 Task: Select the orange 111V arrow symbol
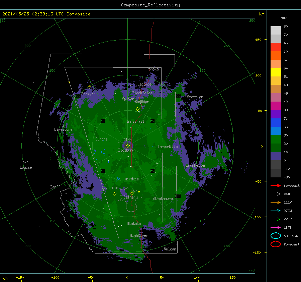tap(276, 202)
